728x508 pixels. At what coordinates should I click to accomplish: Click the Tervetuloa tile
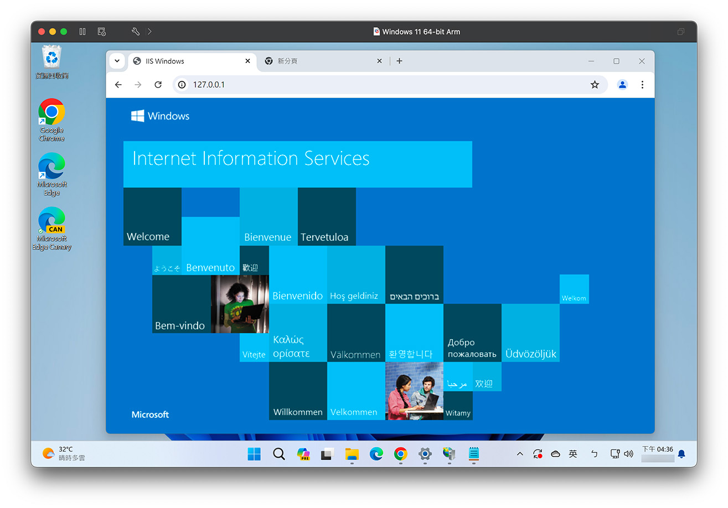(x=327, y=216)
